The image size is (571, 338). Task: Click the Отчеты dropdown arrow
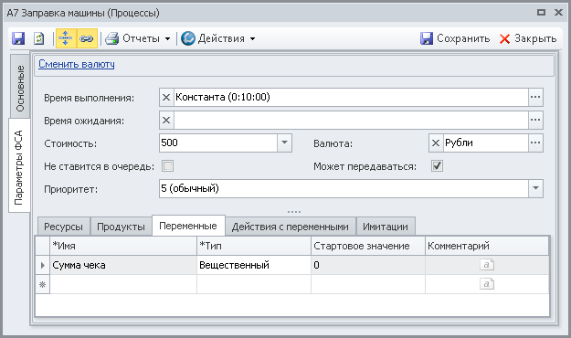(x=167, y=38)
